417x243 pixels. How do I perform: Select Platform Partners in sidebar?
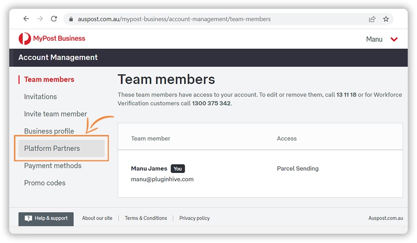point(62,148)
